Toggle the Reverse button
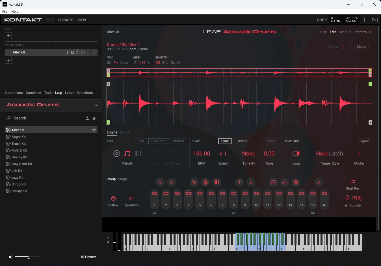 (178, 141)
